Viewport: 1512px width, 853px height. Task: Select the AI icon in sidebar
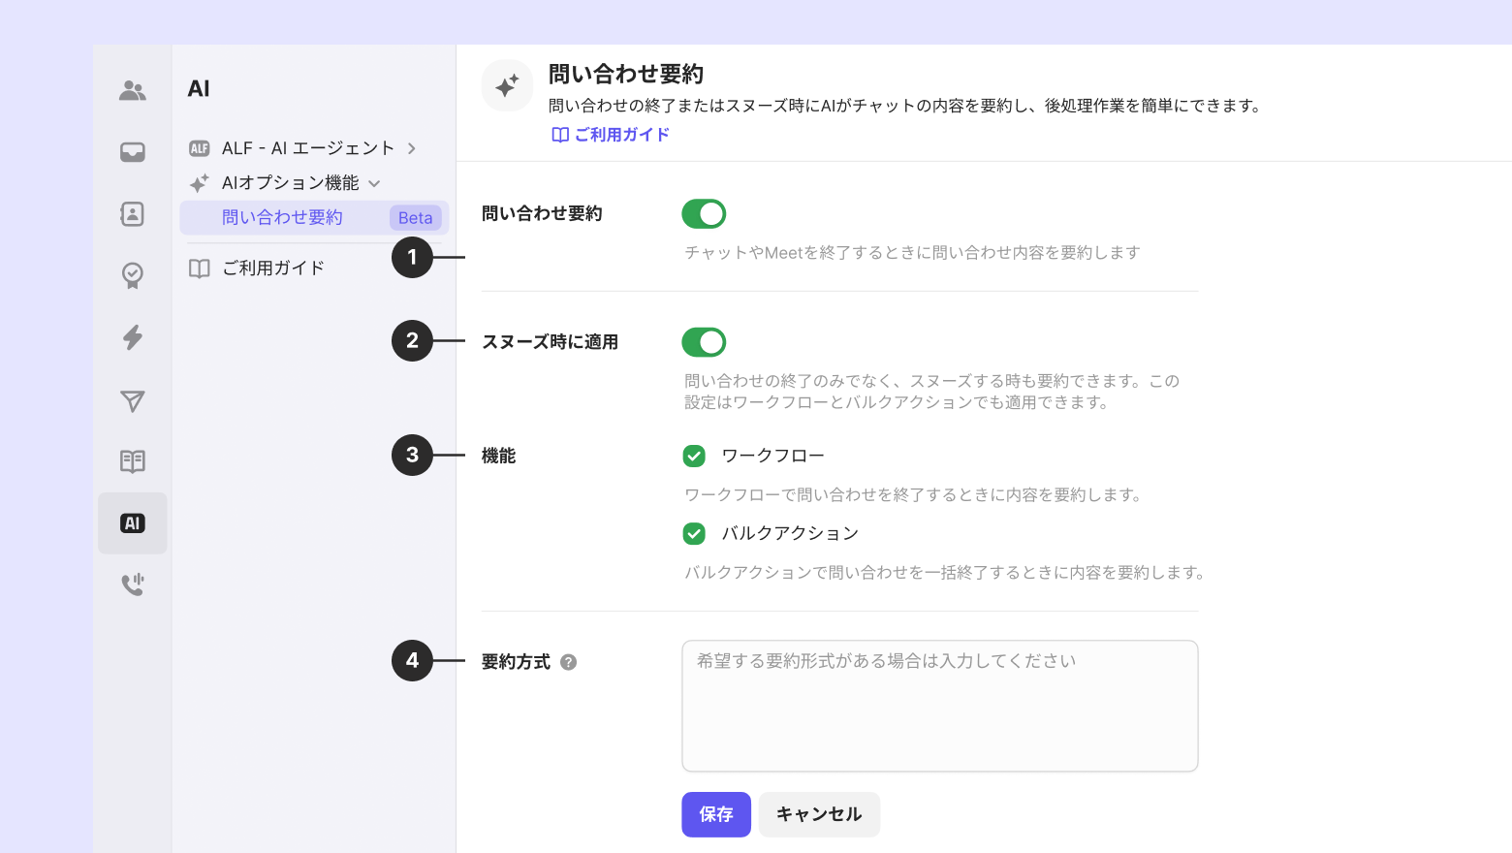[133, 523]
